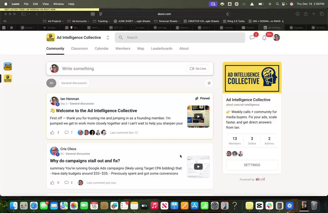The height and width of the screenshot is (213, 328).
Task: Open the JUNK SHEET Google Sheets bookmark
Action: click(132, 21)
